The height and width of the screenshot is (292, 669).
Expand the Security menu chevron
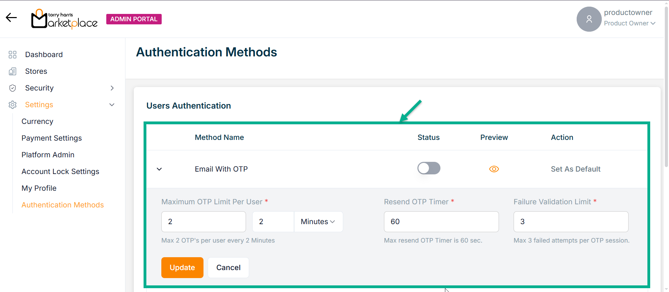pos(112,88)
